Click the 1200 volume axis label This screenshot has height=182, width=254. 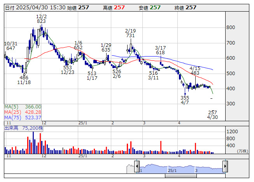(x=232, y=132)
